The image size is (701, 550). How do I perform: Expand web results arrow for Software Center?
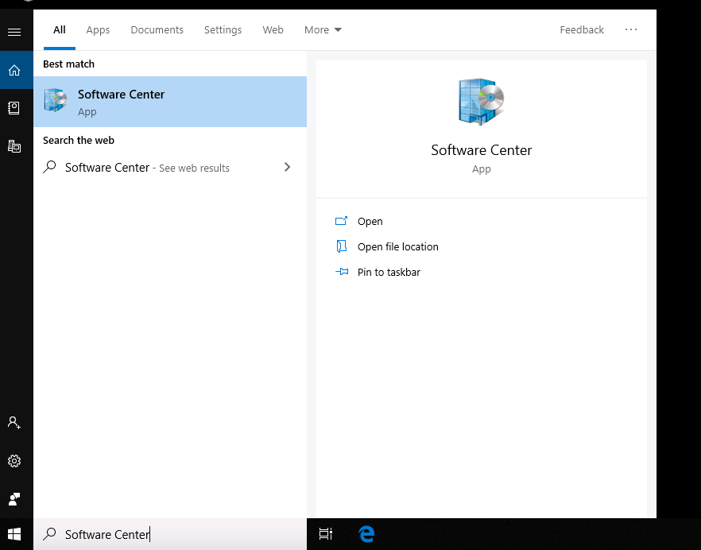point(288,167)
